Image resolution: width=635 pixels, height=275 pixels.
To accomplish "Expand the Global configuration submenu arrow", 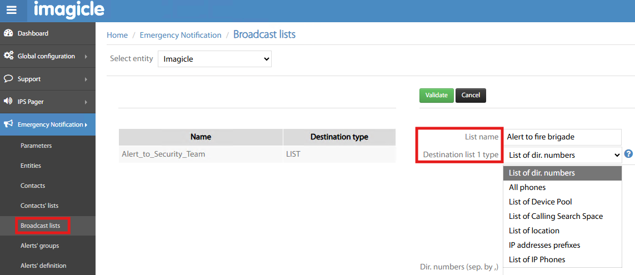I will click(86, 57).
